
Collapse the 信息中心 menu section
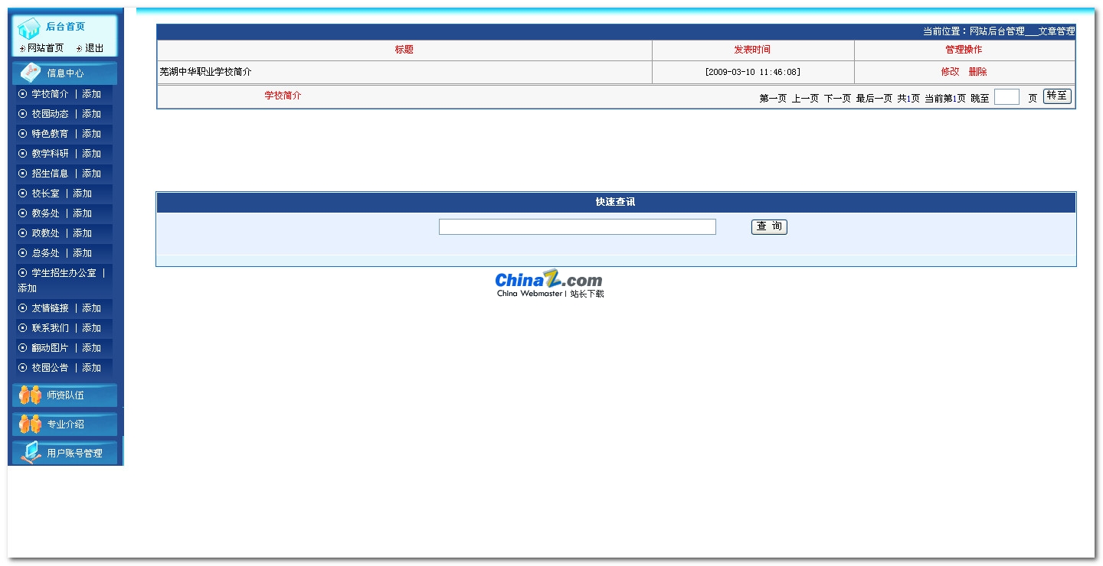[65, 73]
